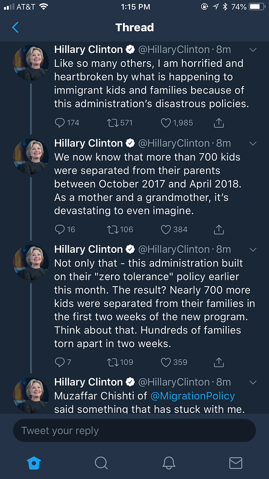Open dropdown caret on first tweet
This screenshot has width=269, height=479.
click(253, 50)
